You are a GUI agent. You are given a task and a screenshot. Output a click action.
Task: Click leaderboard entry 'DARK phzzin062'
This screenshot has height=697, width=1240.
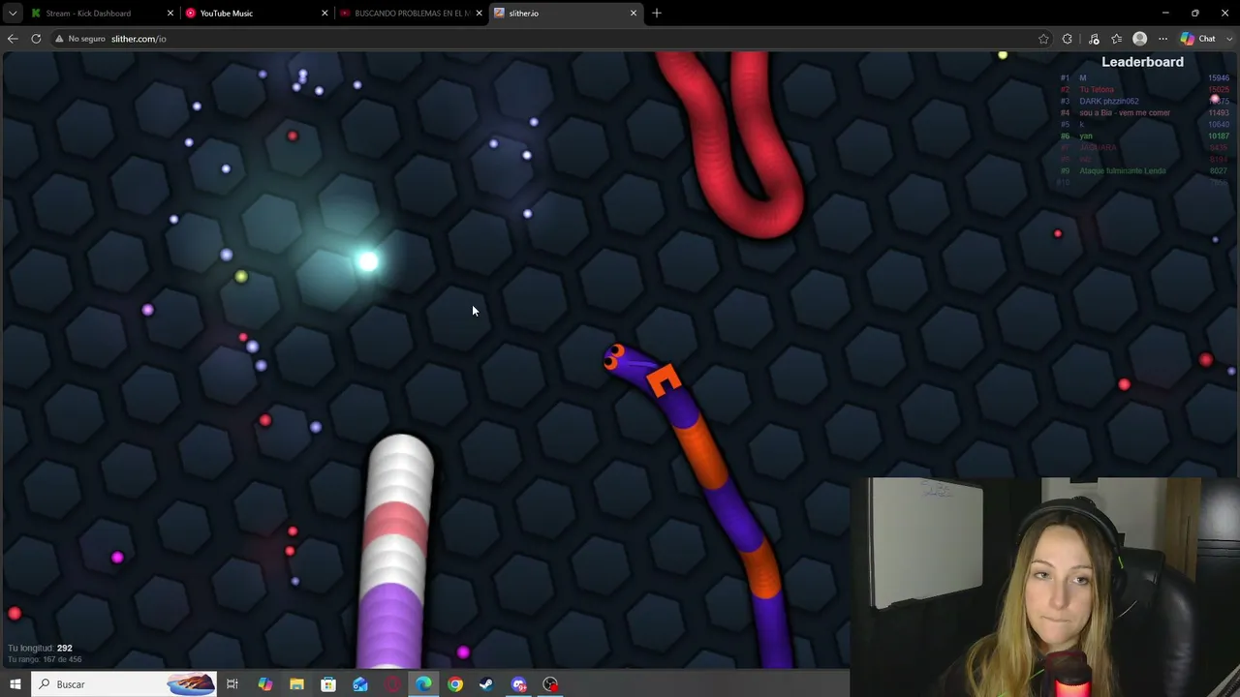click(1109, 101)
